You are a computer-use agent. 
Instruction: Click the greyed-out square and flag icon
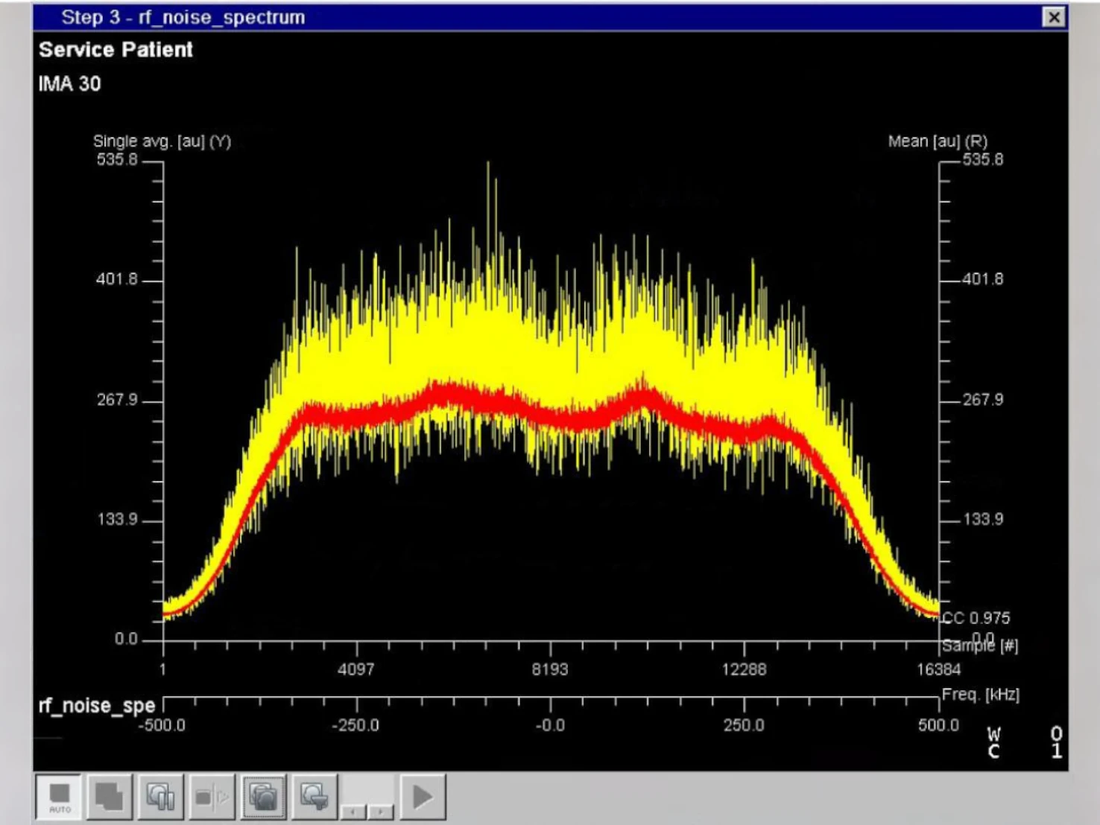tap(212, 797)
